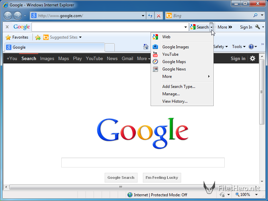The width and height of the screenshot is (268, 201).
Task: Open the zoom level 100% dropdown
Action: pyautogui.click(x=256, y=195)
